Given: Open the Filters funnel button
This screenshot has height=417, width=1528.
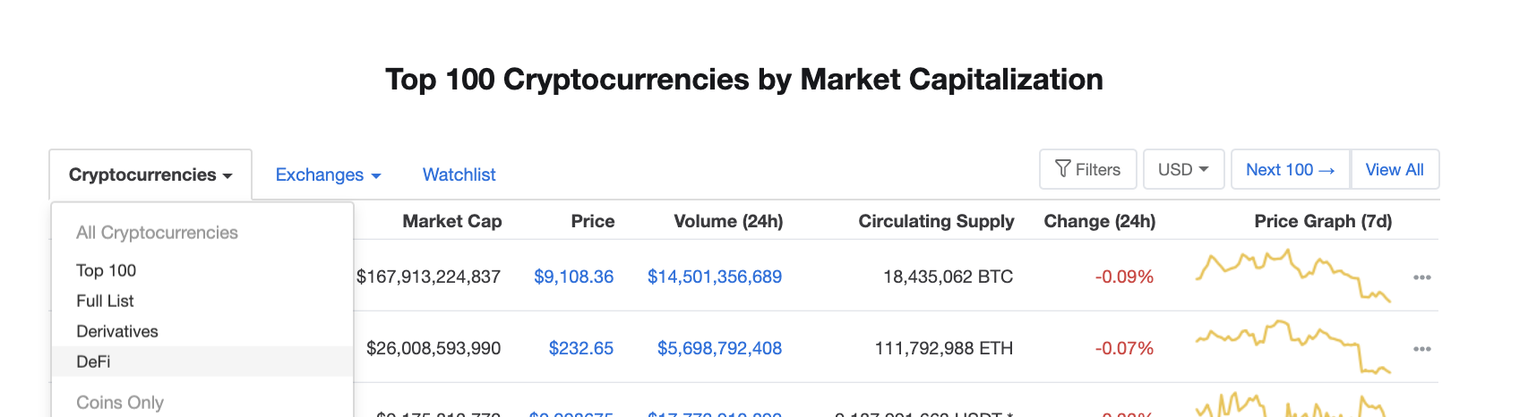Looking at the screenshot, I should pyautogui.click(x=1087, y=169).
